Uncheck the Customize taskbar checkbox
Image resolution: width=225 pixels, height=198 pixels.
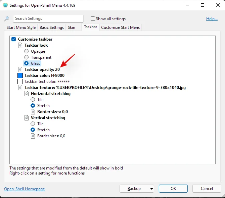14,39
